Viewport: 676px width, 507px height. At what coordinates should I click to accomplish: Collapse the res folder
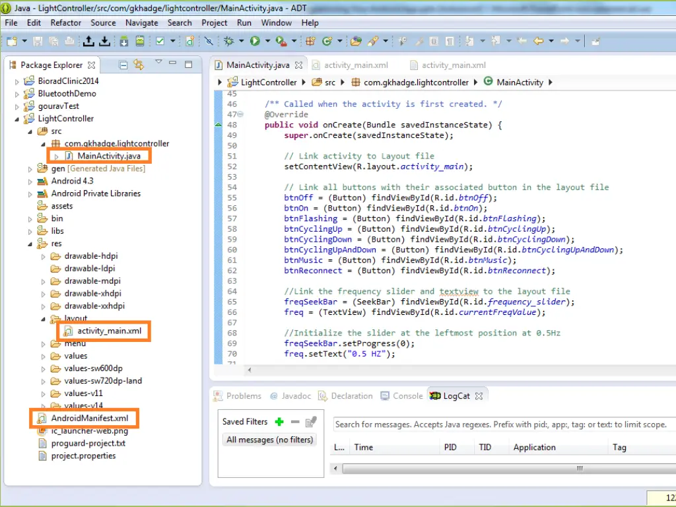pos(30,244)
